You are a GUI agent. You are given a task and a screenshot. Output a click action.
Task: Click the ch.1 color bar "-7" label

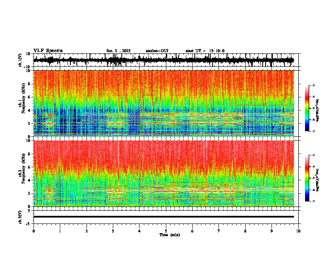pyautogui.click(x=313, y=131)
